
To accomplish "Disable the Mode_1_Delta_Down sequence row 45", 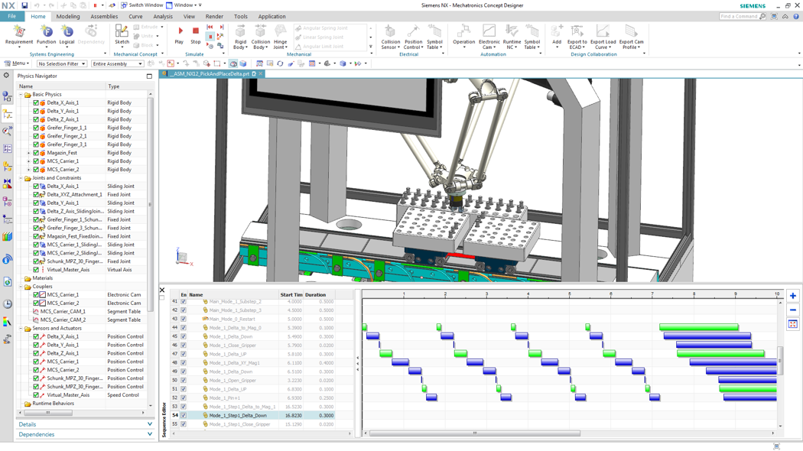I will [184, 336].
